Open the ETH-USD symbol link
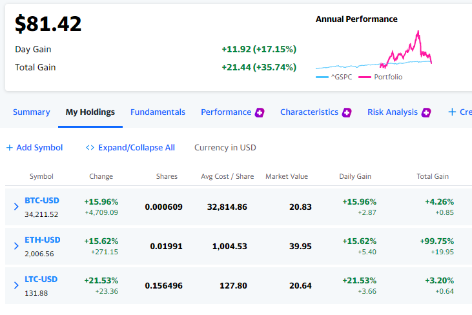The image size is (472, 315). click(43, 240)
